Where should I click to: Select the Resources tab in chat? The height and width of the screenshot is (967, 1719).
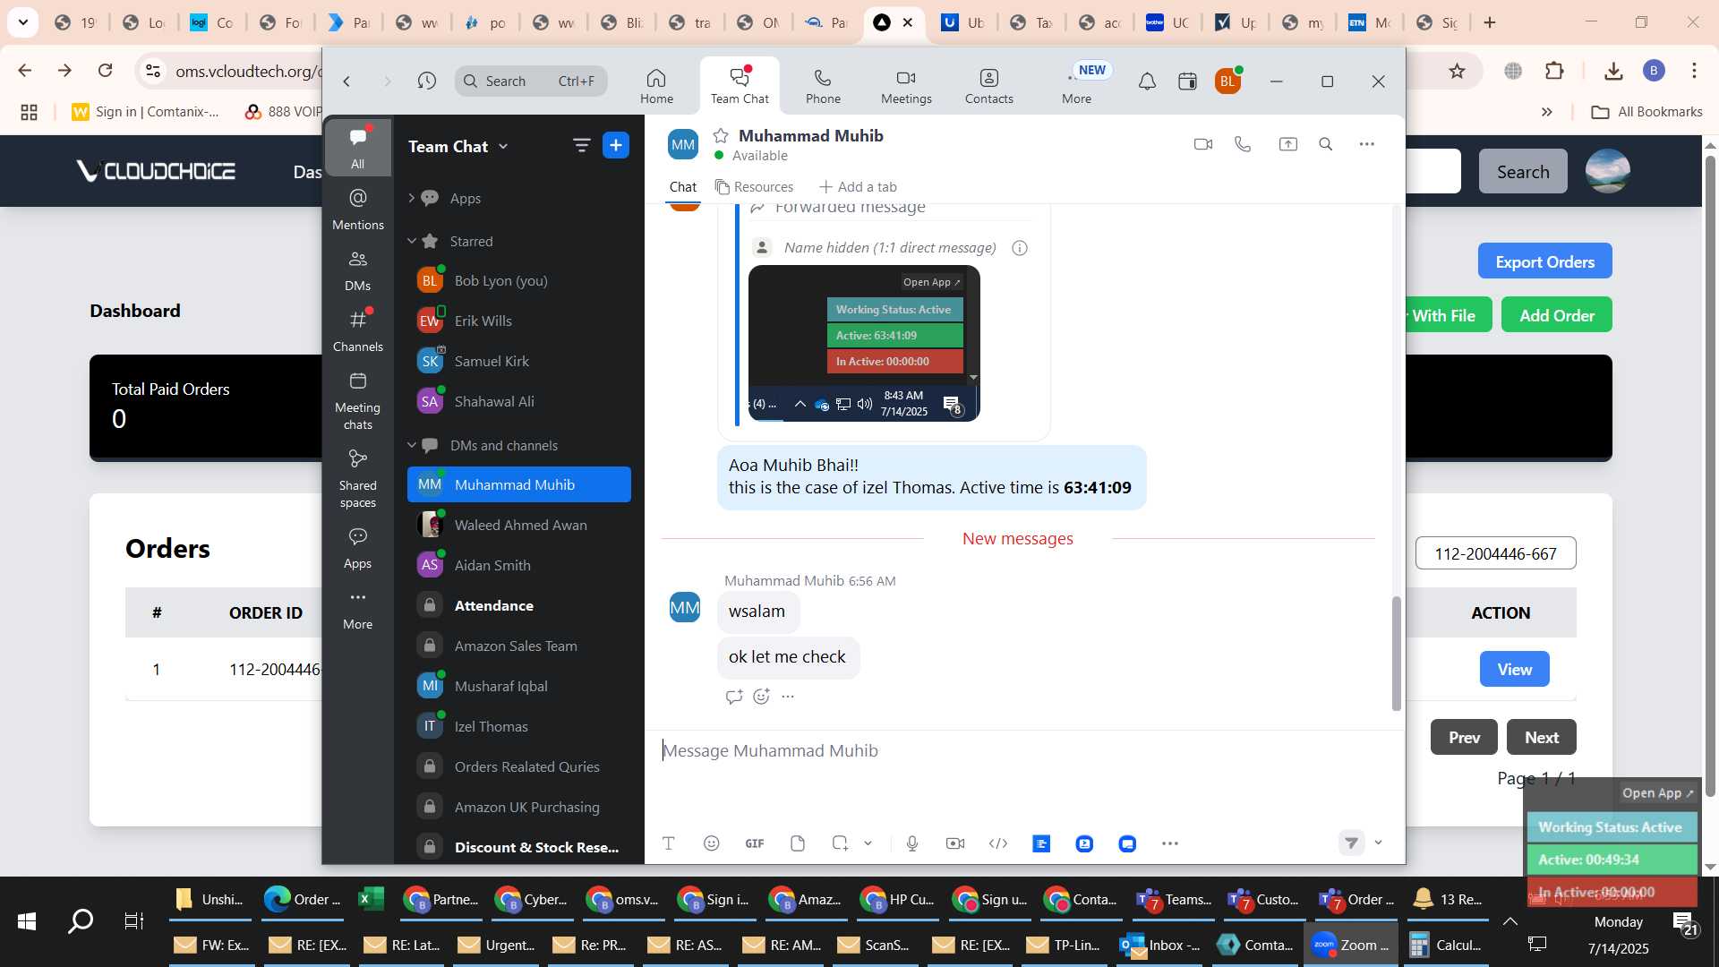click(x=754, y=187)
